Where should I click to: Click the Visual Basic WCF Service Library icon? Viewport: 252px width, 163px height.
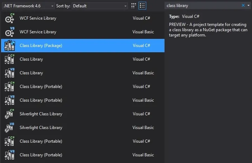pos(9,32)
